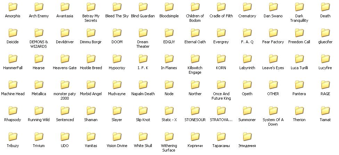The height and width of the screenshot is (155, 339).
Task: Select the Эпидемия folder label
Action: click(247, 146)
